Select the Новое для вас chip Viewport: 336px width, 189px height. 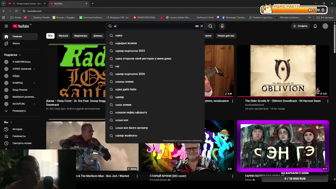[226, 36]
